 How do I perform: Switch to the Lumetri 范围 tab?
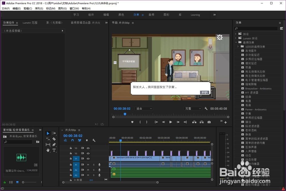tap(30, 23)
